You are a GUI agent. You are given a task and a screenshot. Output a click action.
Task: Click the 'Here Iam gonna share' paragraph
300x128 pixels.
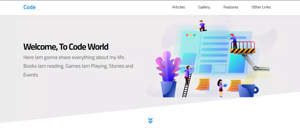tap(78, 66)
